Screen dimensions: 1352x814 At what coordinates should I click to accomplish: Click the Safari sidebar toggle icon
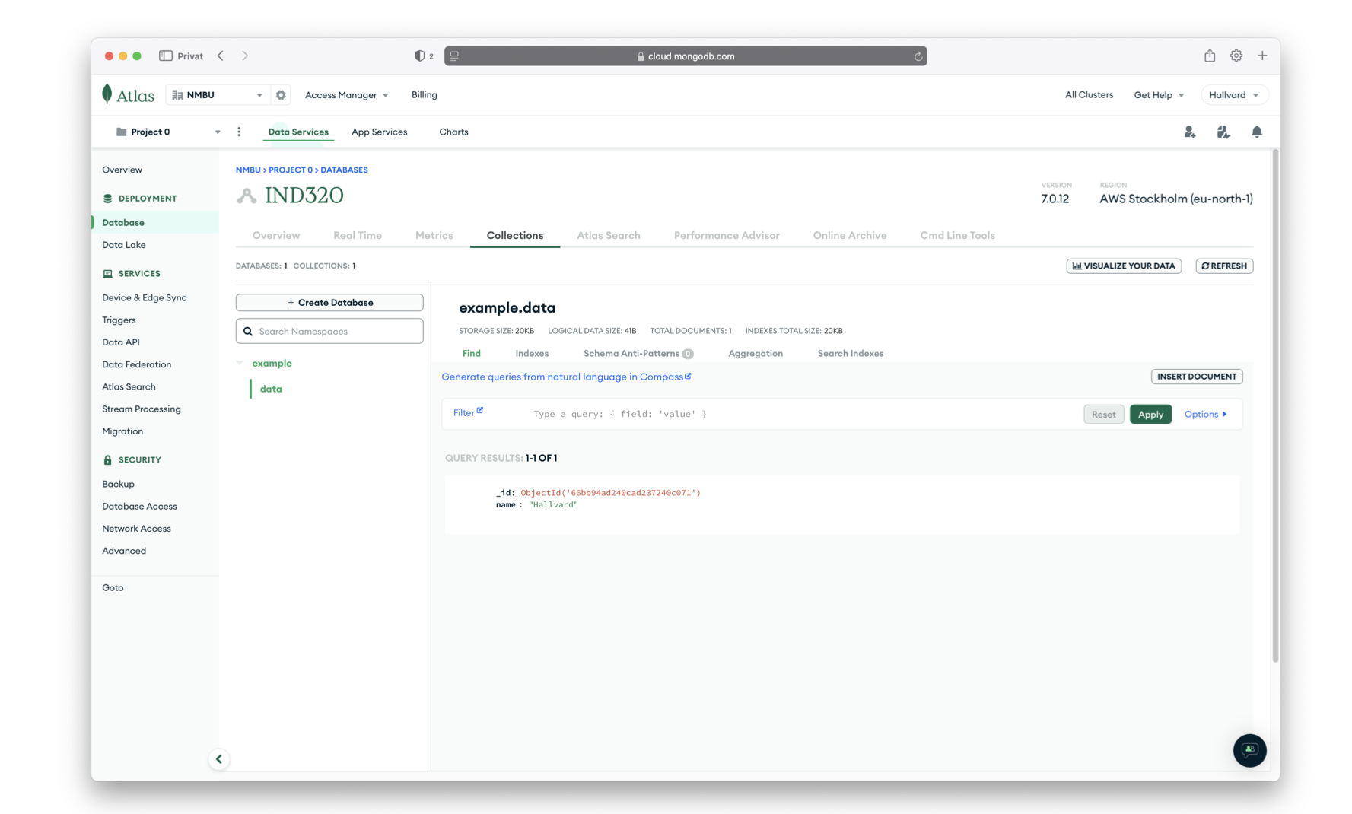click(165, 56)
